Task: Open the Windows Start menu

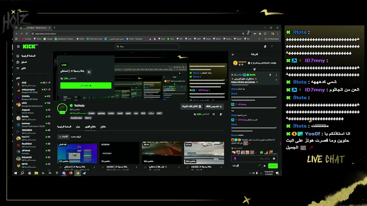Action: (15, 173)
